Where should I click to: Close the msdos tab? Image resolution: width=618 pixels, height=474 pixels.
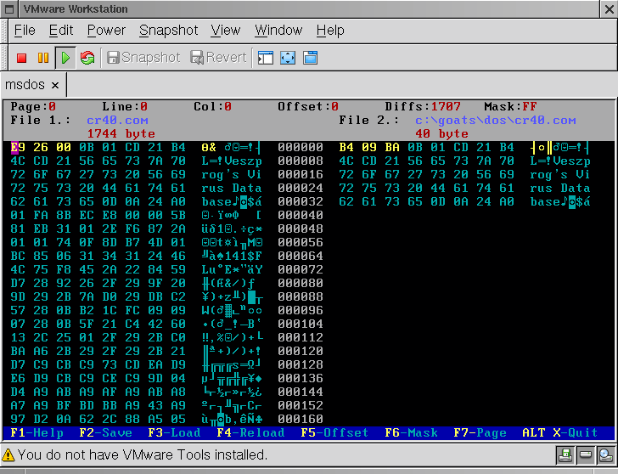(55, 85)
